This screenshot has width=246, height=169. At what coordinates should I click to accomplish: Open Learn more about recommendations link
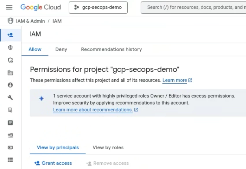point(93,110)
